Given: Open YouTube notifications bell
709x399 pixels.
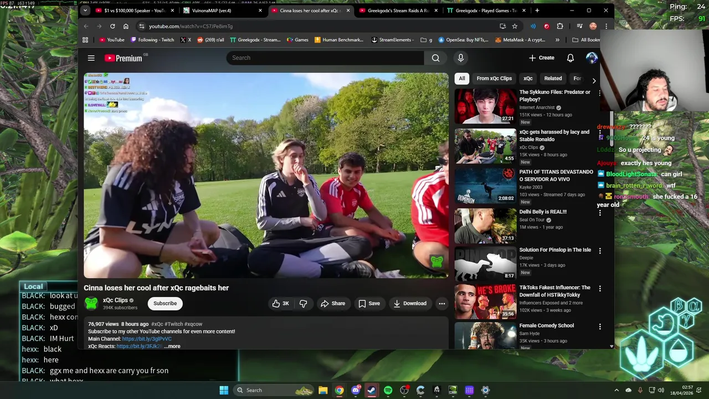Looking at the screenshot, I should click(571, 58).
